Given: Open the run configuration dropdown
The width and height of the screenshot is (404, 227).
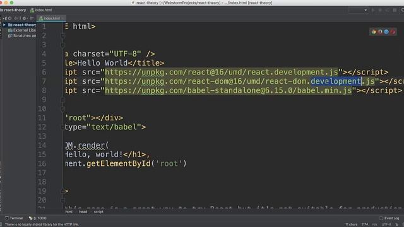Looking at the screenshot, I should click(358, 10).
